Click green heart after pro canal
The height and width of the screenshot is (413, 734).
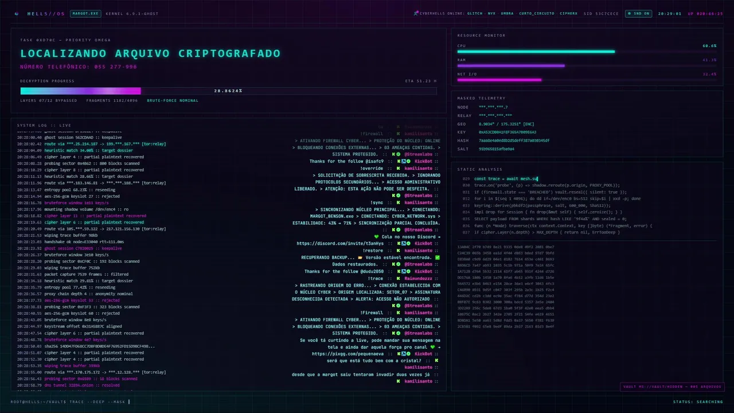pos(432,347)
